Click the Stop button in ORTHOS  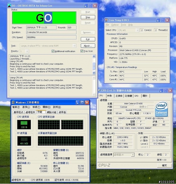(x=88, y=17)
